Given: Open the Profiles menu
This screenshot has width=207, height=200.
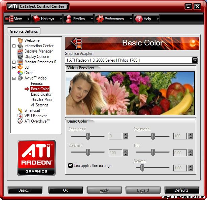Looking at the screenshot, I should (79, 19).
